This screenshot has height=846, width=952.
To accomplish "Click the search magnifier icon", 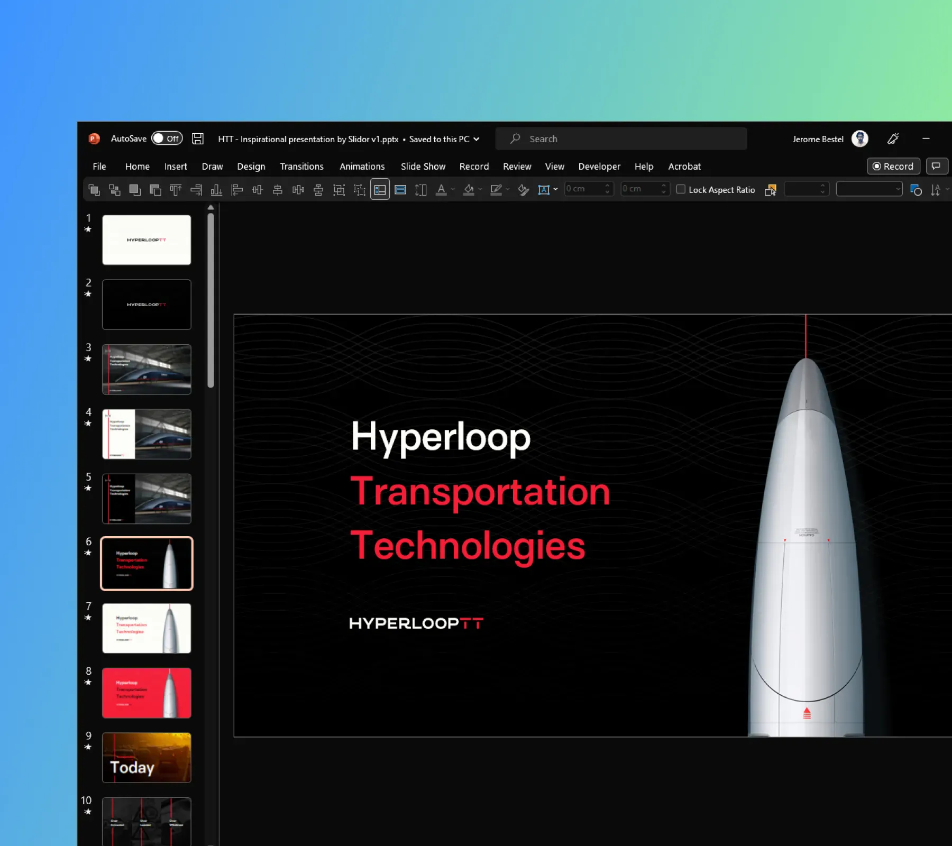I will (515, 139).
